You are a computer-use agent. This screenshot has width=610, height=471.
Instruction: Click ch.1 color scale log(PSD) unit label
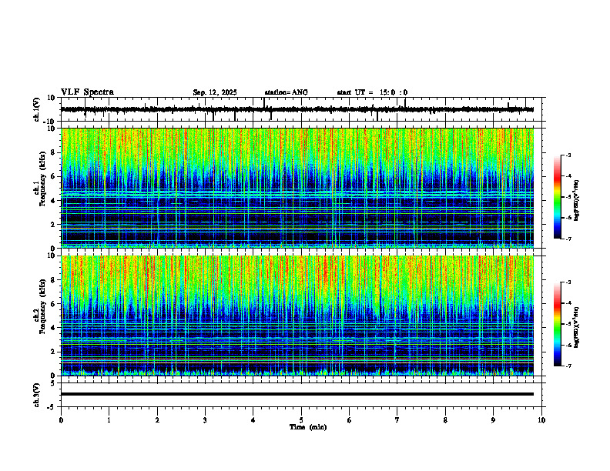click(x=577, y=201)
